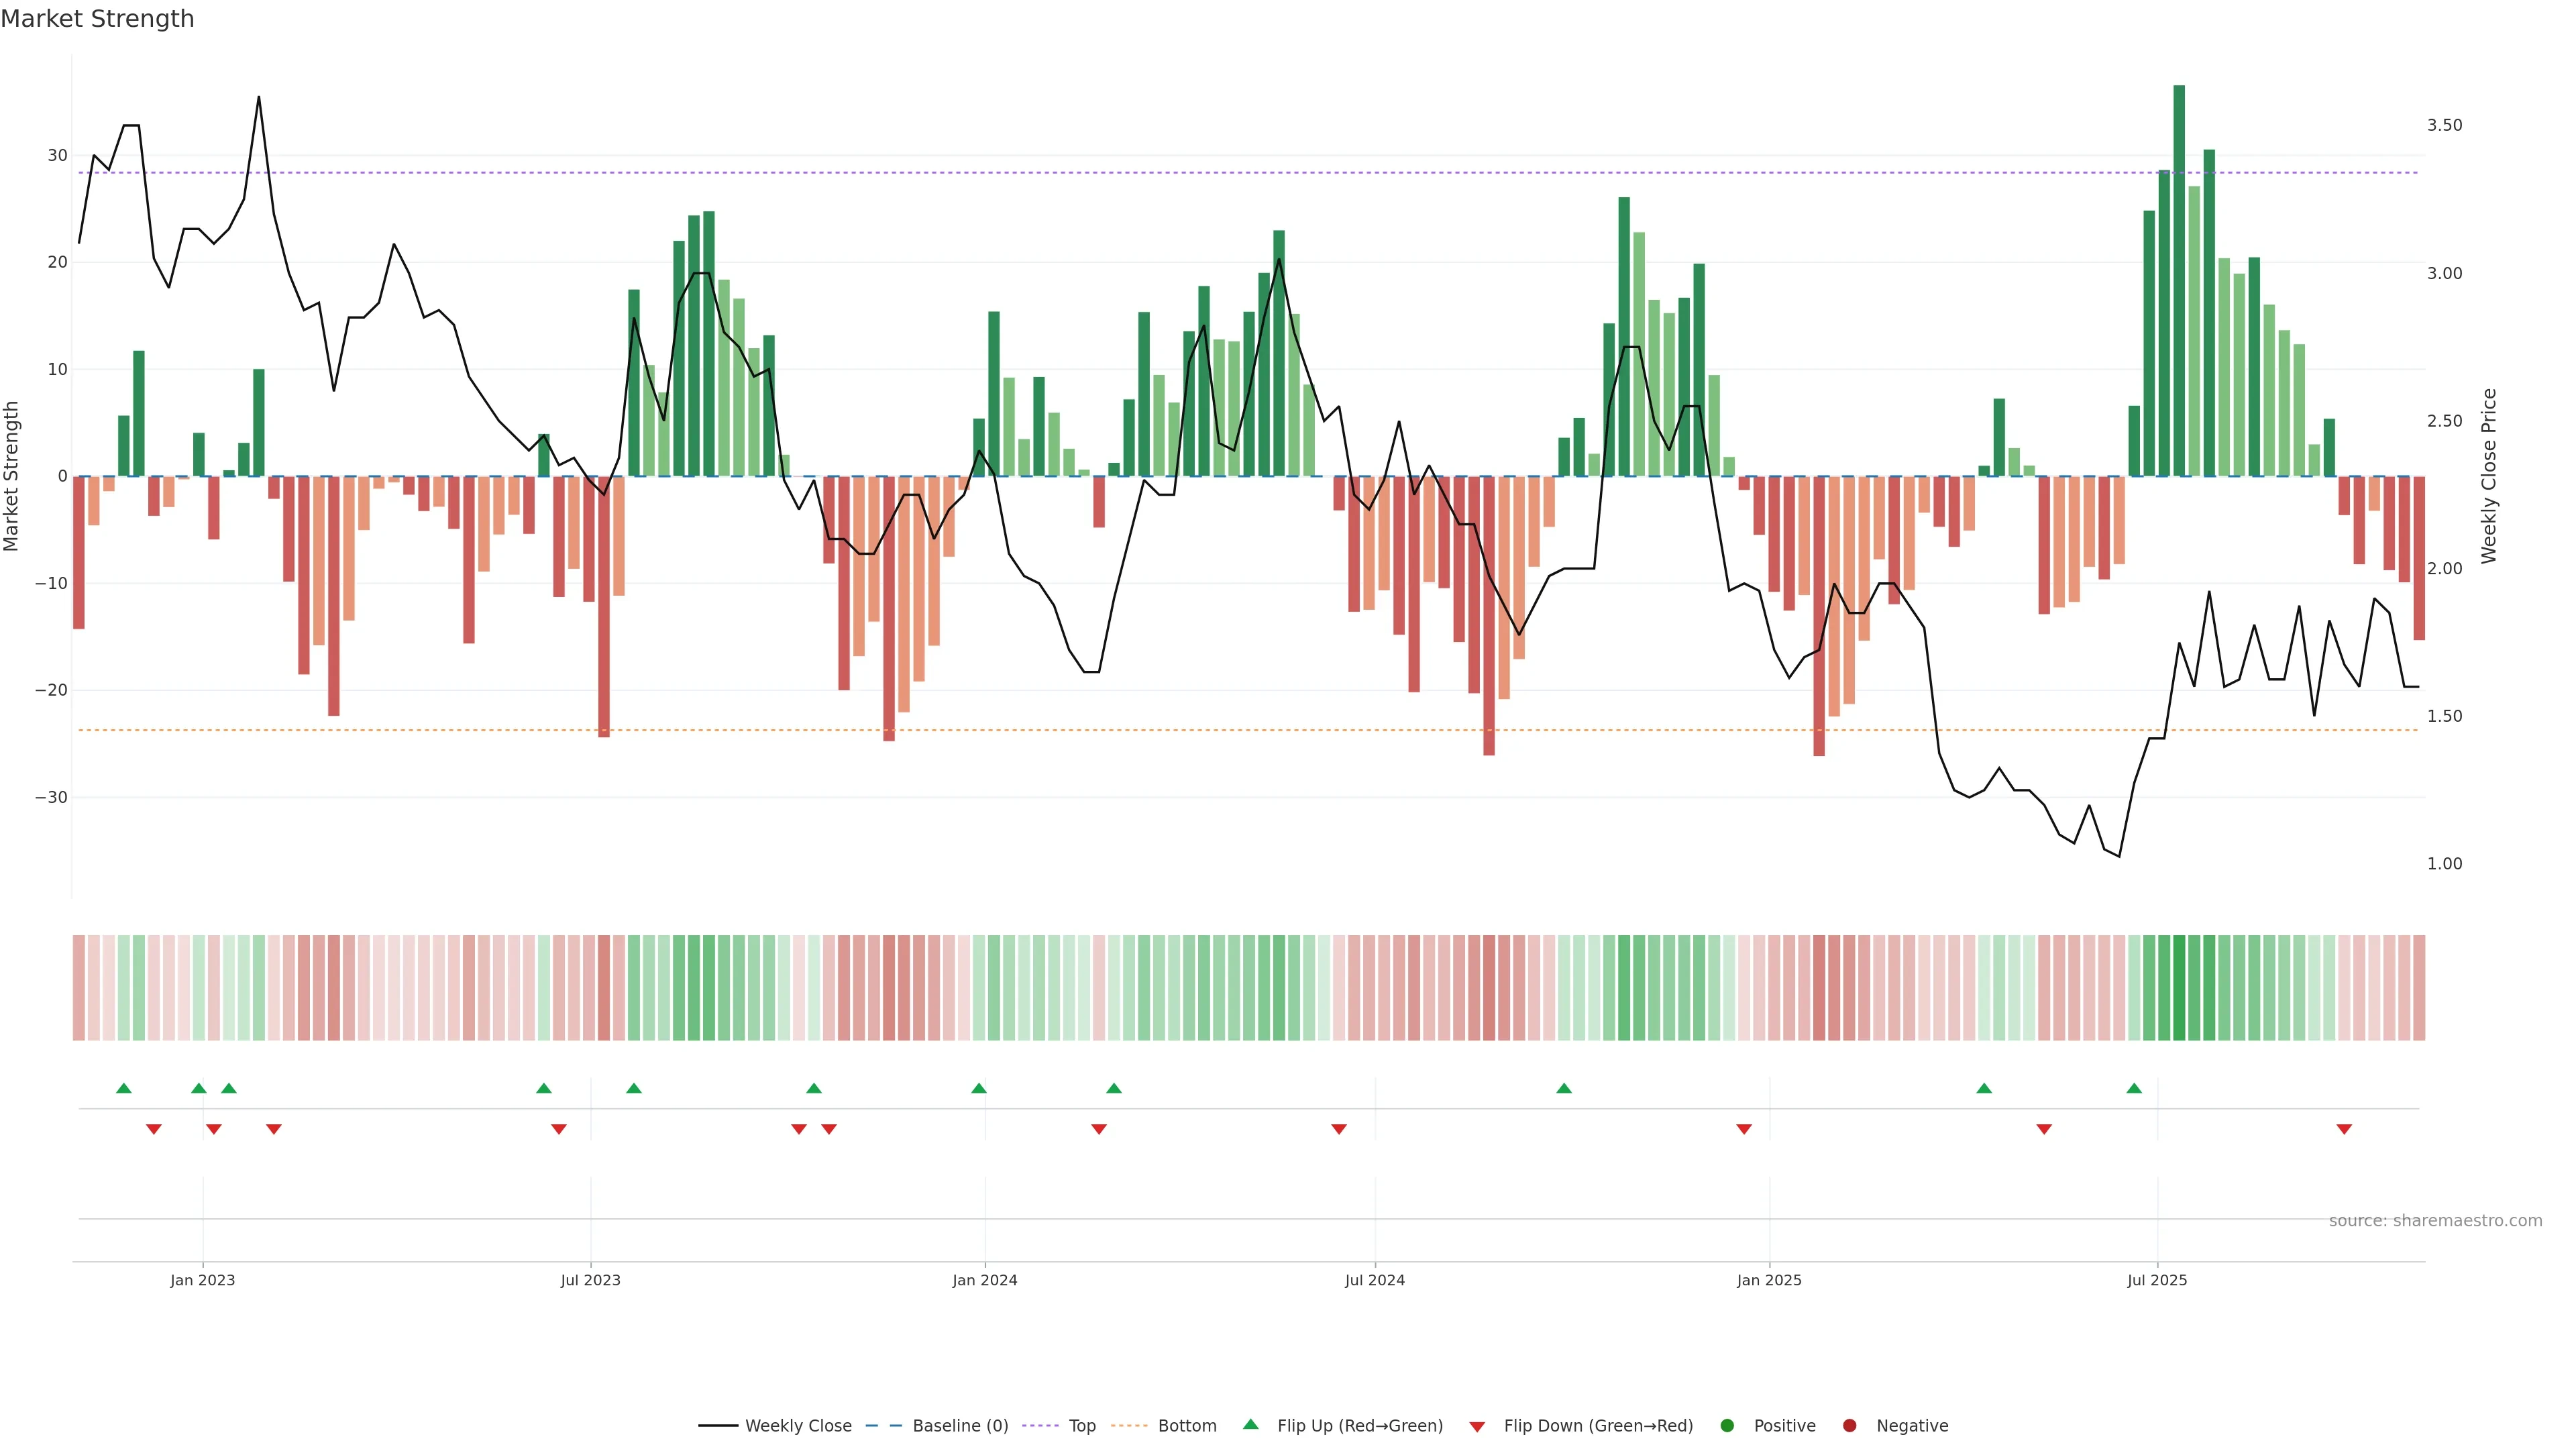Screen dimensions: 2576x1449
Task: Click the rightmost green flip-up triangle marker
Action: coord(2134,1088)
